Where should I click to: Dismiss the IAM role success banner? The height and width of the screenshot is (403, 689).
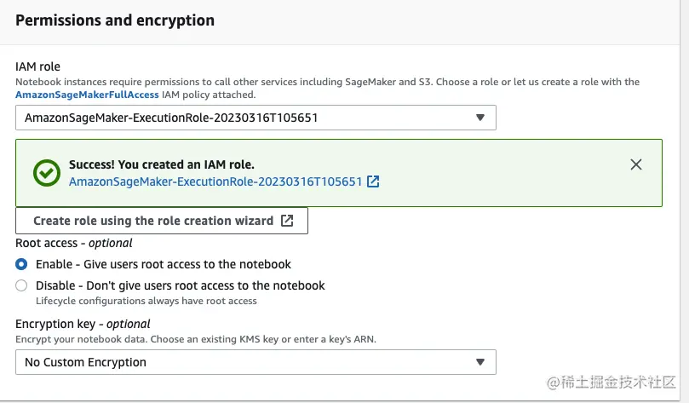point(635,164)
